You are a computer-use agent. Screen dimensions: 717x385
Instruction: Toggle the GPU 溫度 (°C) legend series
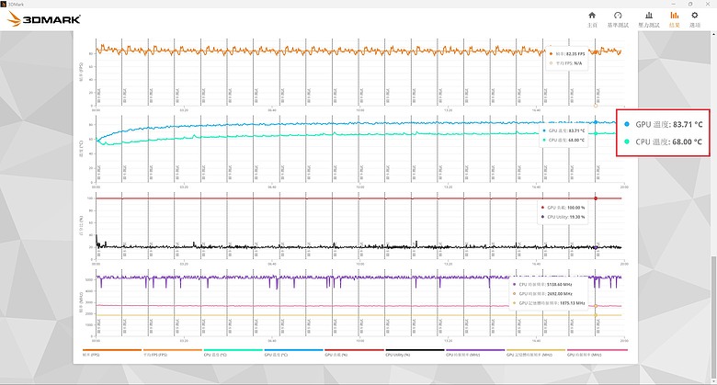coord(293,353)
